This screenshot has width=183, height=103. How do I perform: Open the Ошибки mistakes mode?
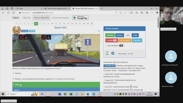pyautogui.click(x=112, y=40)
